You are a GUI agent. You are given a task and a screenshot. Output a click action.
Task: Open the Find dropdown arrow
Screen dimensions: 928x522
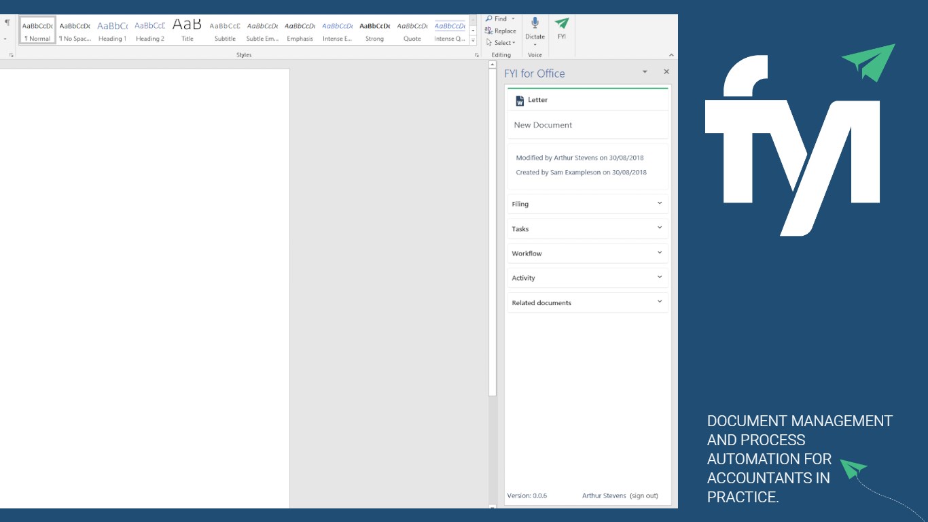pos(513,19)
